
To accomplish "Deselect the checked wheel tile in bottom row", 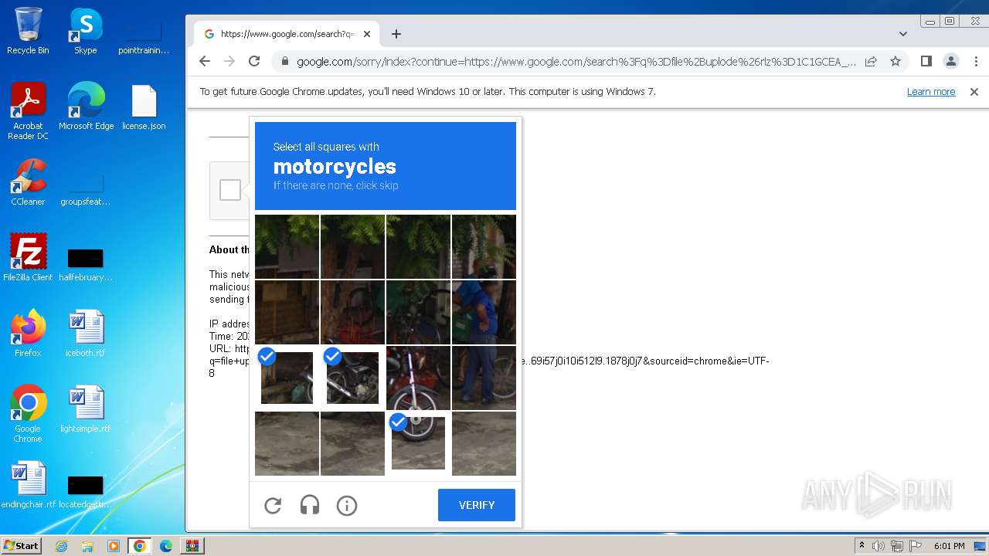I will pyautogui.click(x=418, y=443).
